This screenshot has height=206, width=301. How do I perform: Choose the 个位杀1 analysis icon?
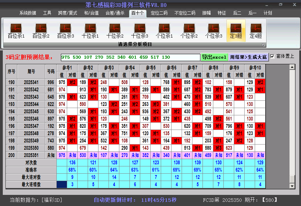(x=164, y=31)
